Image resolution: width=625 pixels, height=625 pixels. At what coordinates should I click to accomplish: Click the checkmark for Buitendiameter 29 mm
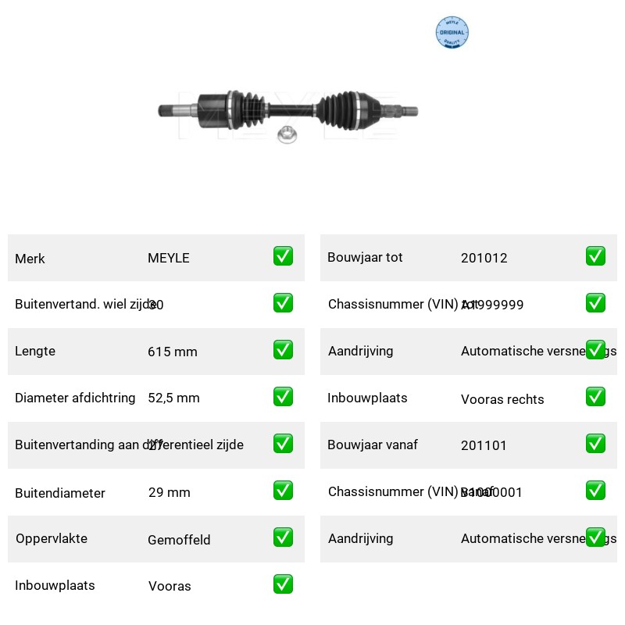pos(283,491)
